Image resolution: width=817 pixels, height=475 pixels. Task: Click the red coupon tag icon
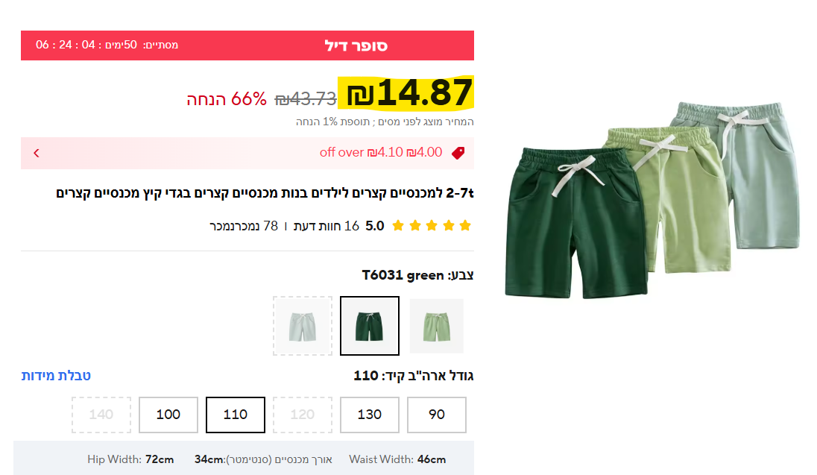coord(458,153)
